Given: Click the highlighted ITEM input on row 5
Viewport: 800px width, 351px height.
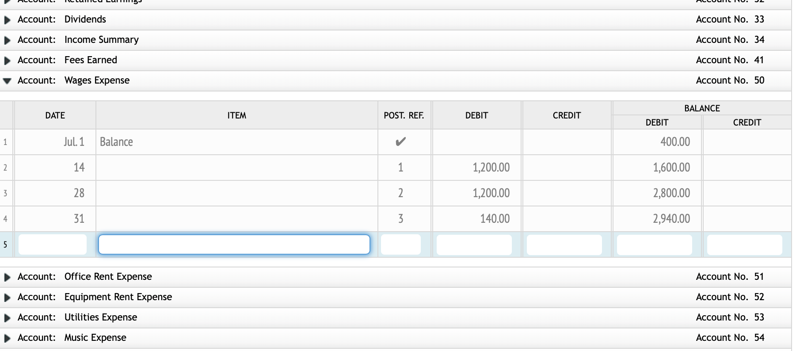Looking at the screenshot, I should tap(234, 244).
